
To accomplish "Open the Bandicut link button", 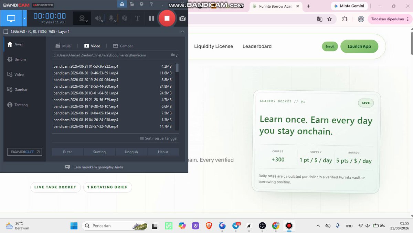I will coord(24,152).
